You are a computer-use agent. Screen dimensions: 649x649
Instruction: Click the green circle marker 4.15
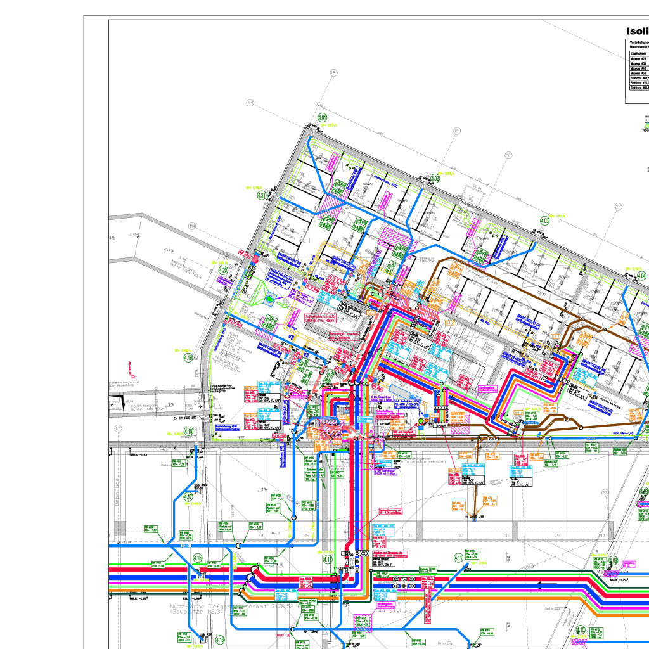pos(198,558)
